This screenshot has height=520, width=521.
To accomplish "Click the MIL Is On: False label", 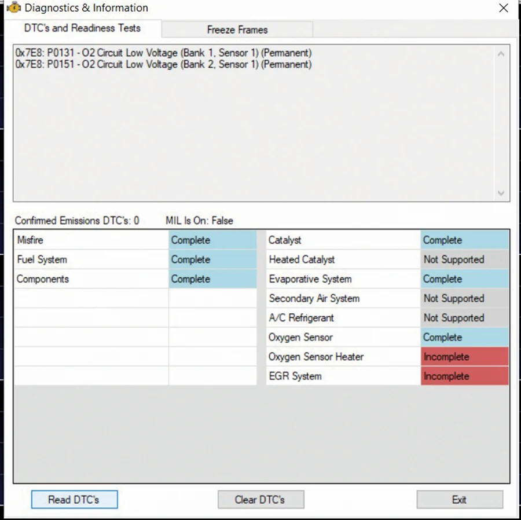I will click(x=199, y=221).
